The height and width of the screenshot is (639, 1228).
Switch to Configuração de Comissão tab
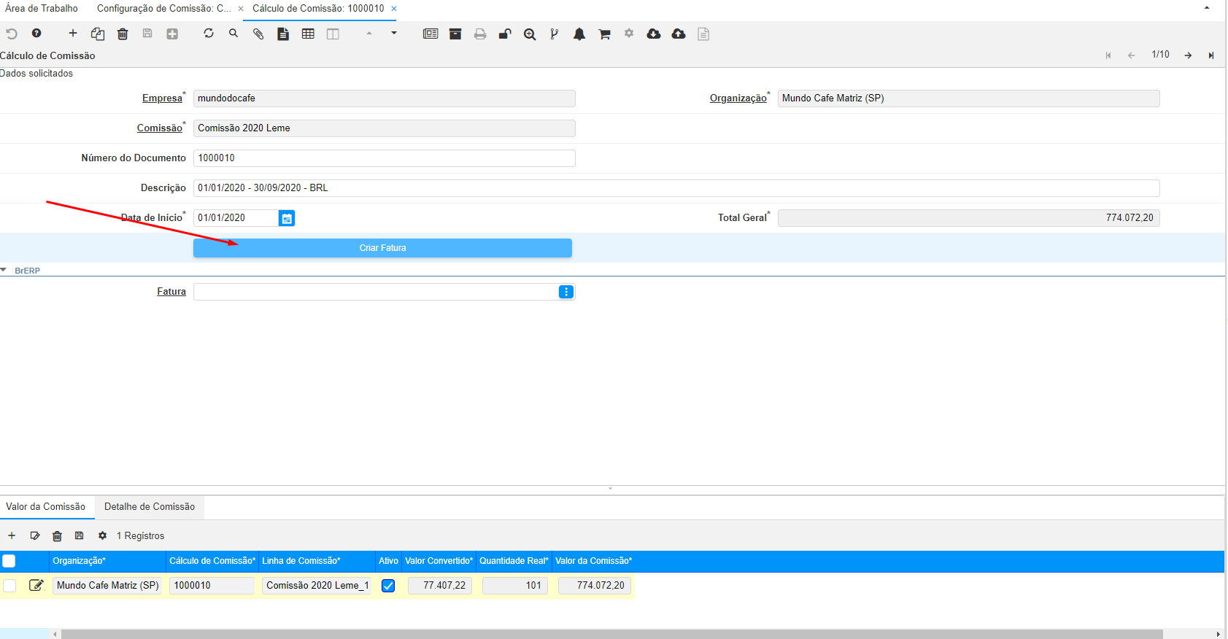tap(163, 9)
